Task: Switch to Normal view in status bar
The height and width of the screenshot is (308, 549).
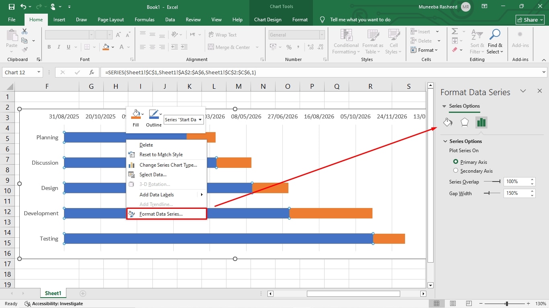Action: pyautogui.click(x=437, y=304)
